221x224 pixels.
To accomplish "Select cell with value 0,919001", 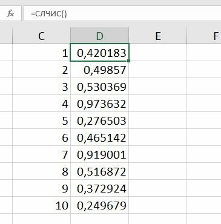I will (x=100, y=154).
